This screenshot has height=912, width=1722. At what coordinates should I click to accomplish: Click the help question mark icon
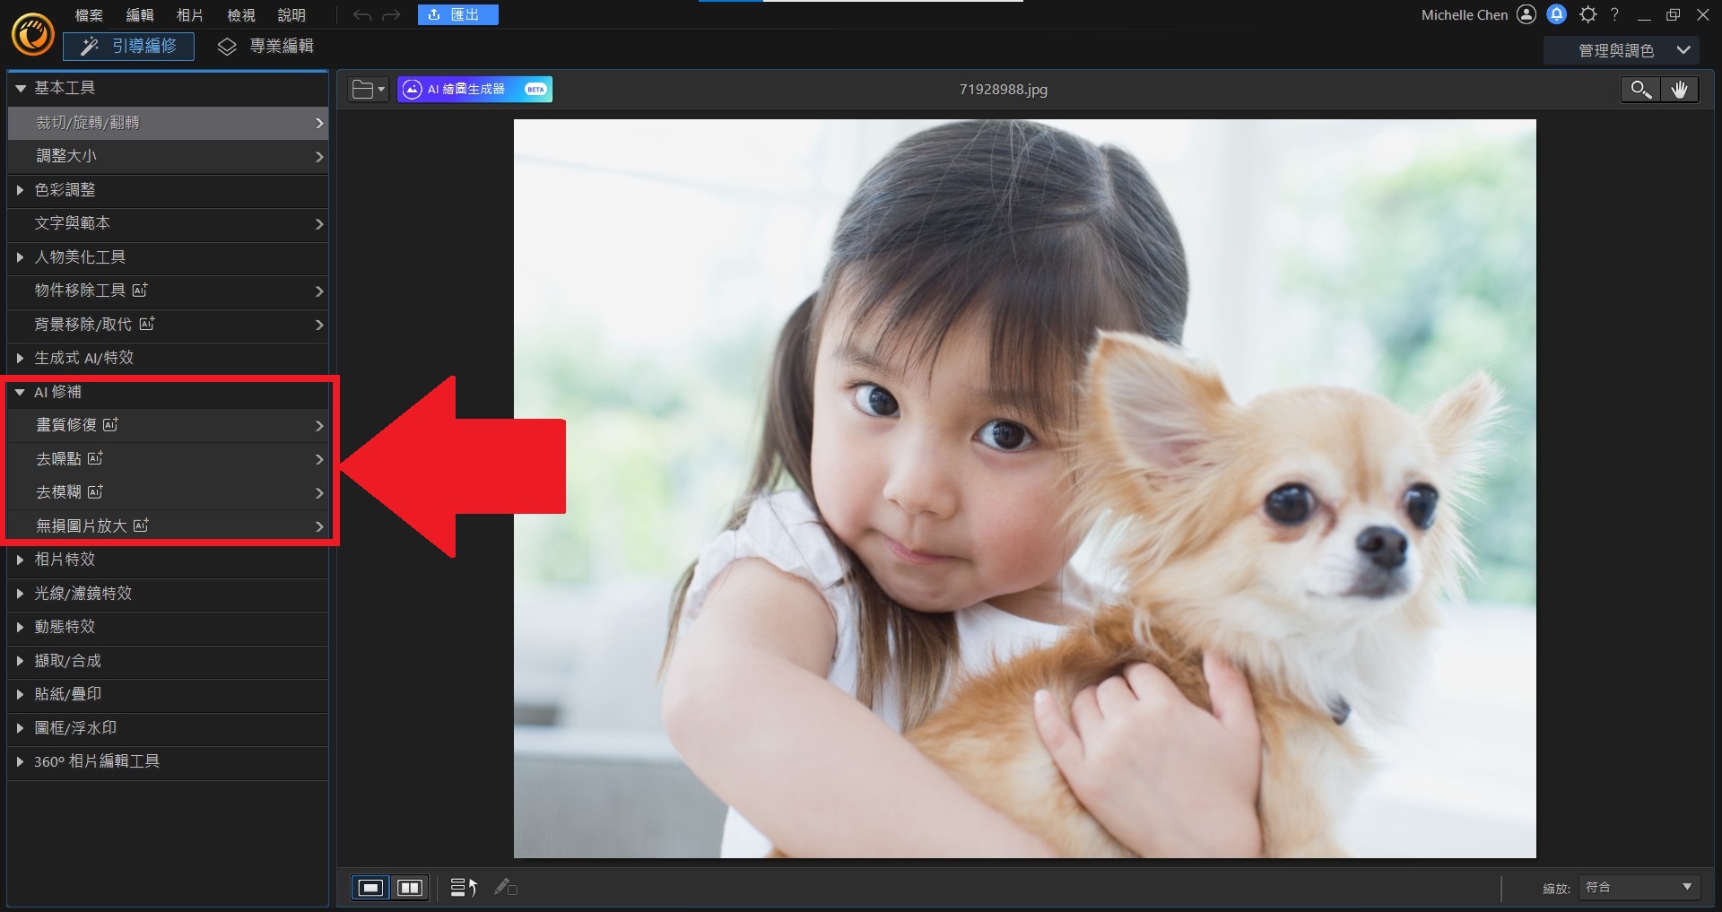pos(1614,14)
